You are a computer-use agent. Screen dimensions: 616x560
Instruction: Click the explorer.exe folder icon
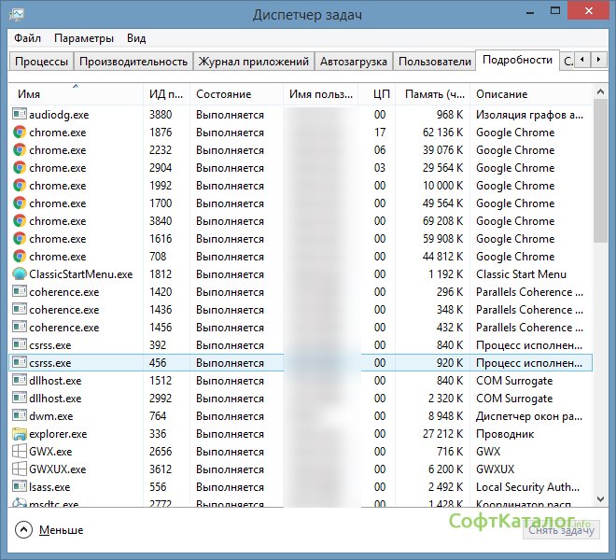(20, 434)
